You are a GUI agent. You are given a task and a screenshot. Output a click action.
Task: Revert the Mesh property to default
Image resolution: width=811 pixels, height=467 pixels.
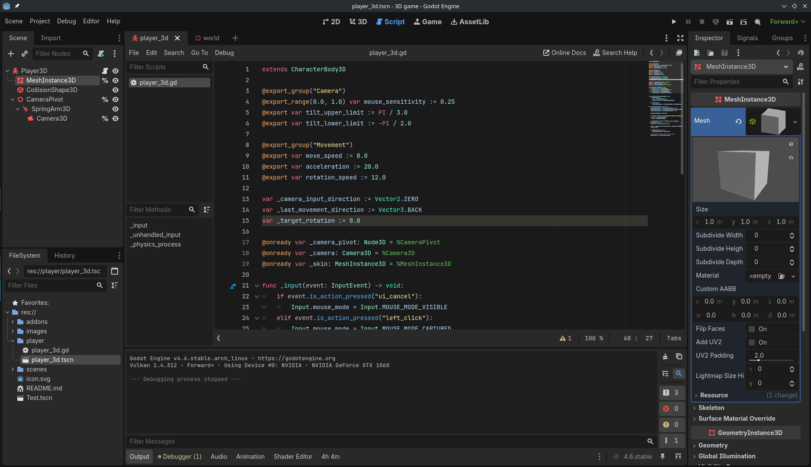738,122
